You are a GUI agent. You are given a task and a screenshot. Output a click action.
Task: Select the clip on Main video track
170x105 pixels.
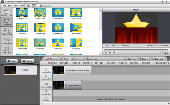(72, 70)
